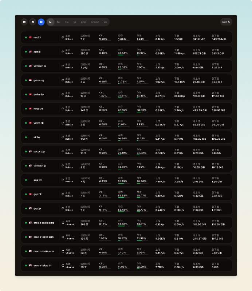252x291 pixels.
Task: Click the US flag beside zgo la
Action: click(x=30, y=52)
